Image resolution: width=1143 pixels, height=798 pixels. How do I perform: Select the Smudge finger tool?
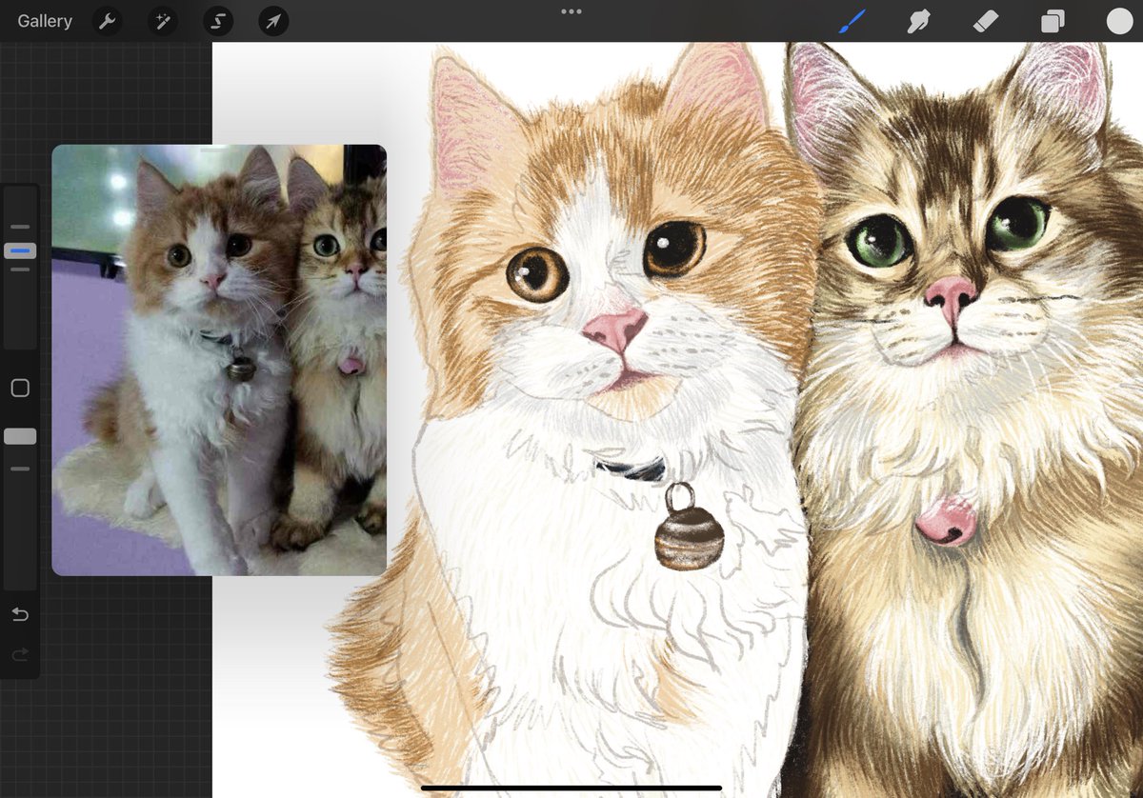(919, 21)
